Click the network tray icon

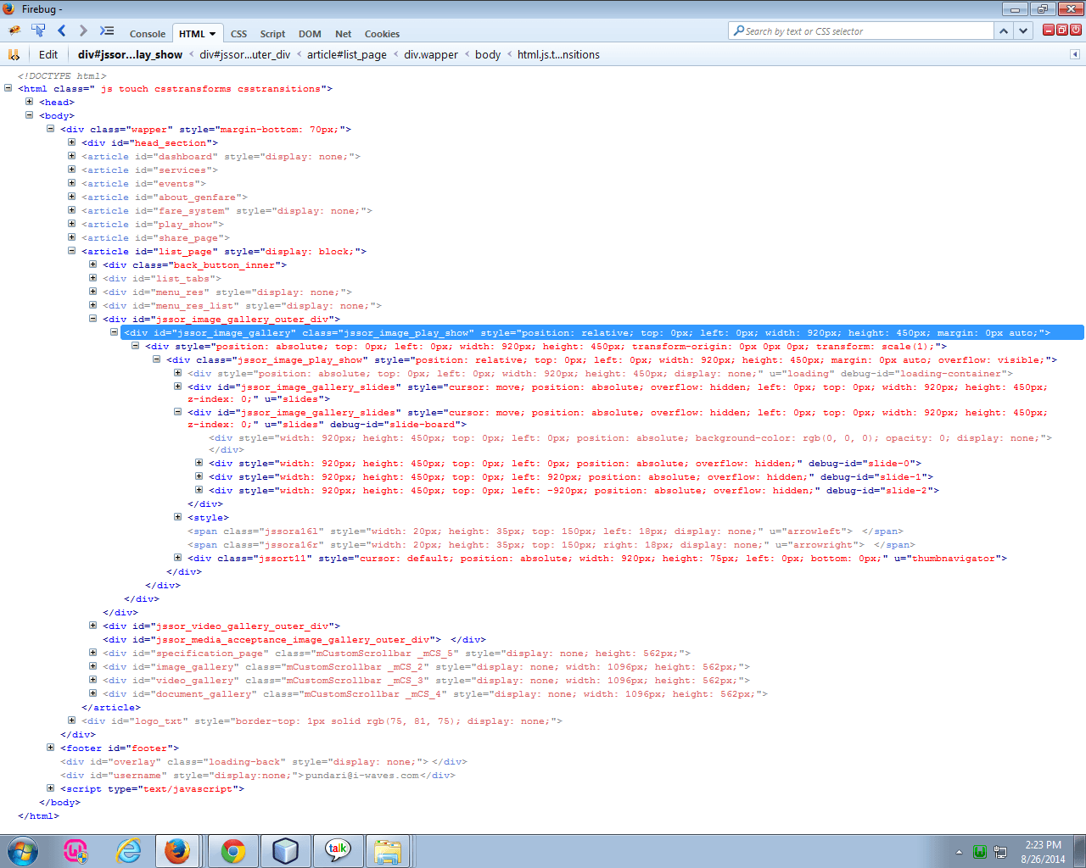[1000, 852]
